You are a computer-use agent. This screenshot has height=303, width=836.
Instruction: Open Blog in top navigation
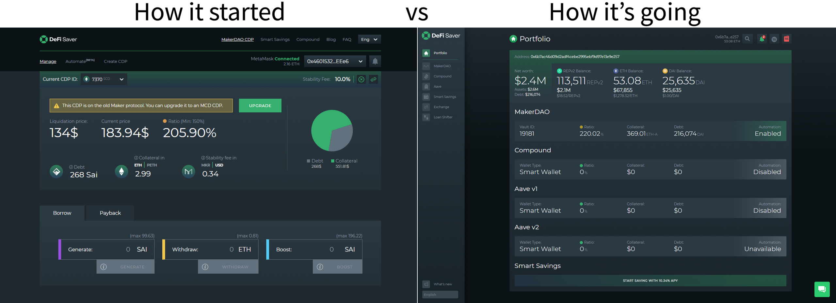331,39
